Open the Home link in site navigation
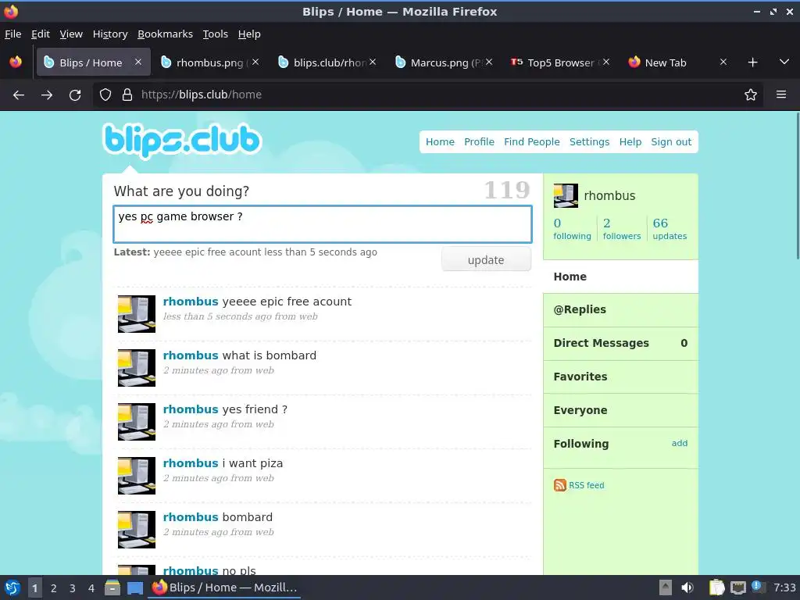 [440, 142]
